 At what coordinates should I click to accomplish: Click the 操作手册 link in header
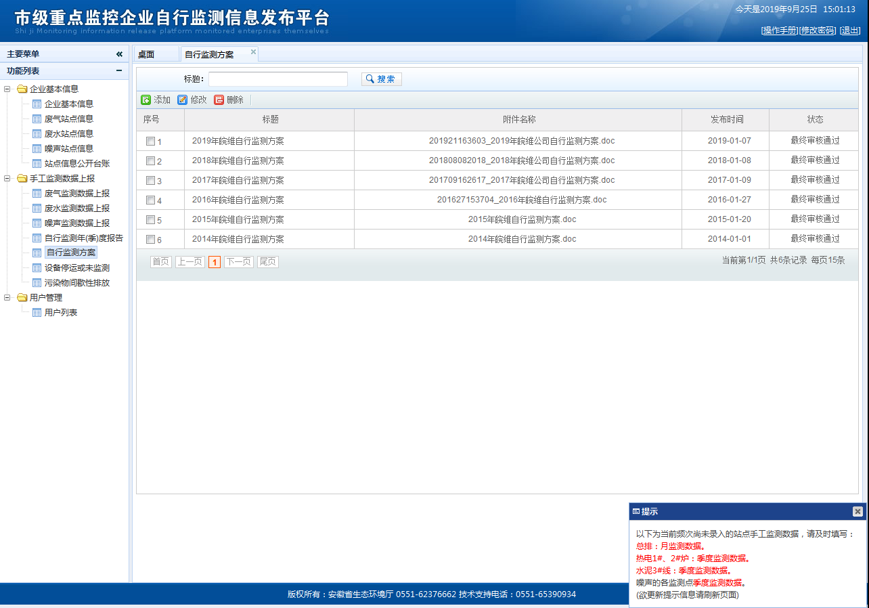pos(779,30)
